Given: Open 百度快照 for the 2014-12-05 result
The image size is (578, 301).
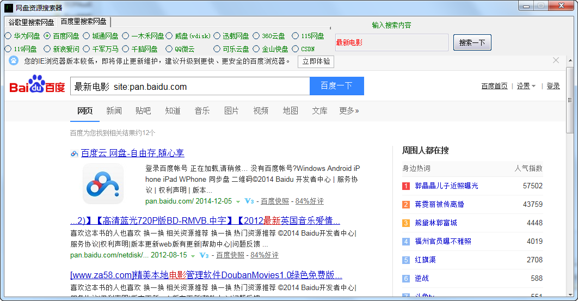Looking at the screenshot, I should [x=275, y=201].
